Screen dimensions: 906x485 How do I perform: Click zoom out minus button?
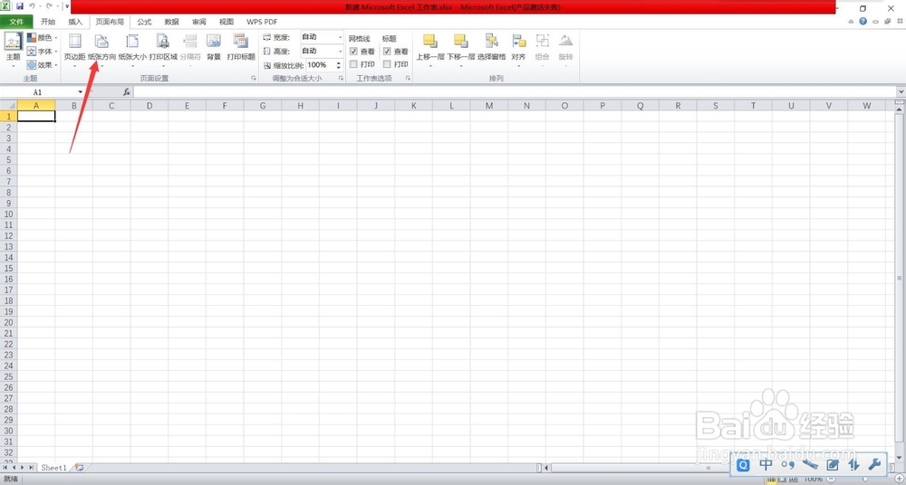(x=830, y=480)
